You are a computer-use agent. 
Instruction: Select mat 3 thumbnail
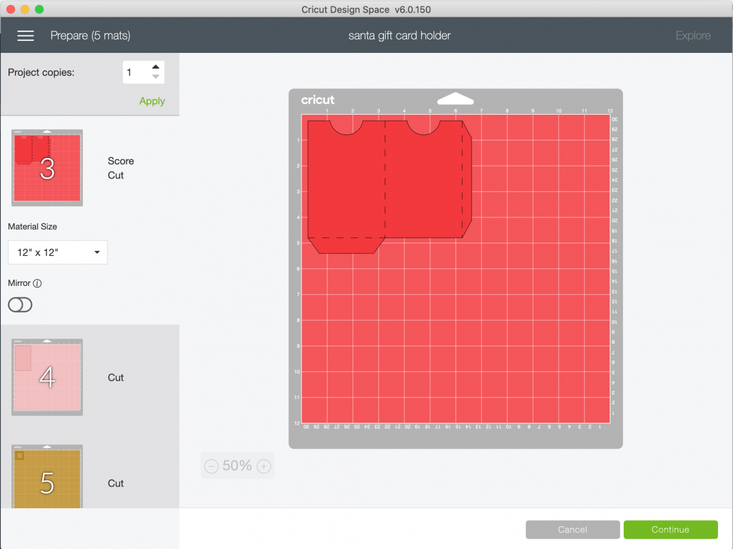point(47,168)
